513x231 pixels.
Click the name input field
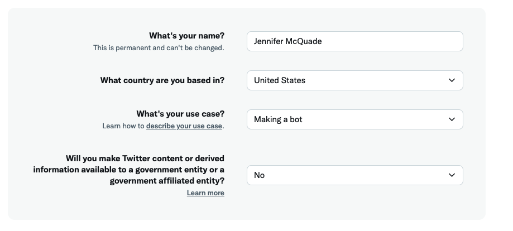pyautogui.click(x=354, y=41)
